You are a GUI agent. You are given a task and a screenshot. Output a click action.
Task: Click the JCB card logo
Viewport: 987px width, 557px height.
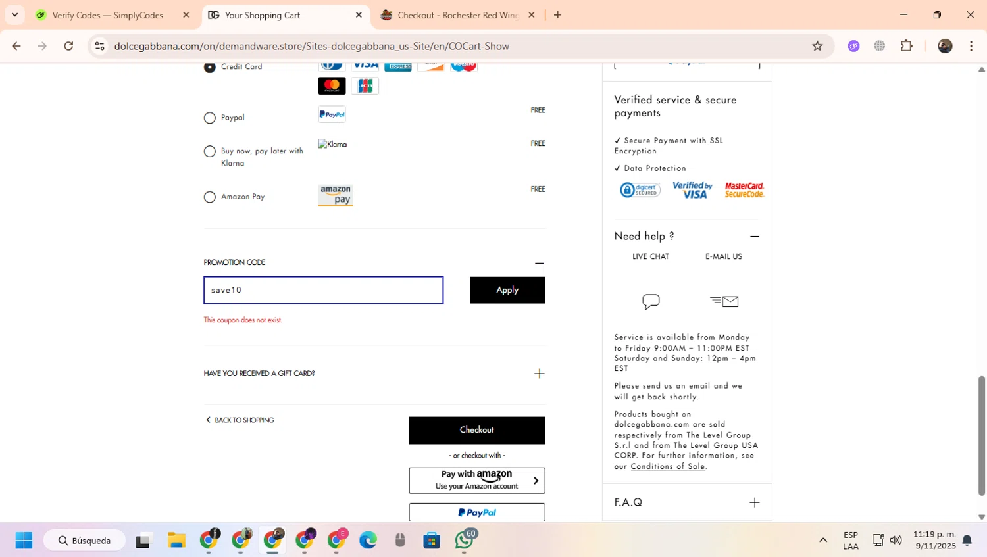(x=365, y=85)
